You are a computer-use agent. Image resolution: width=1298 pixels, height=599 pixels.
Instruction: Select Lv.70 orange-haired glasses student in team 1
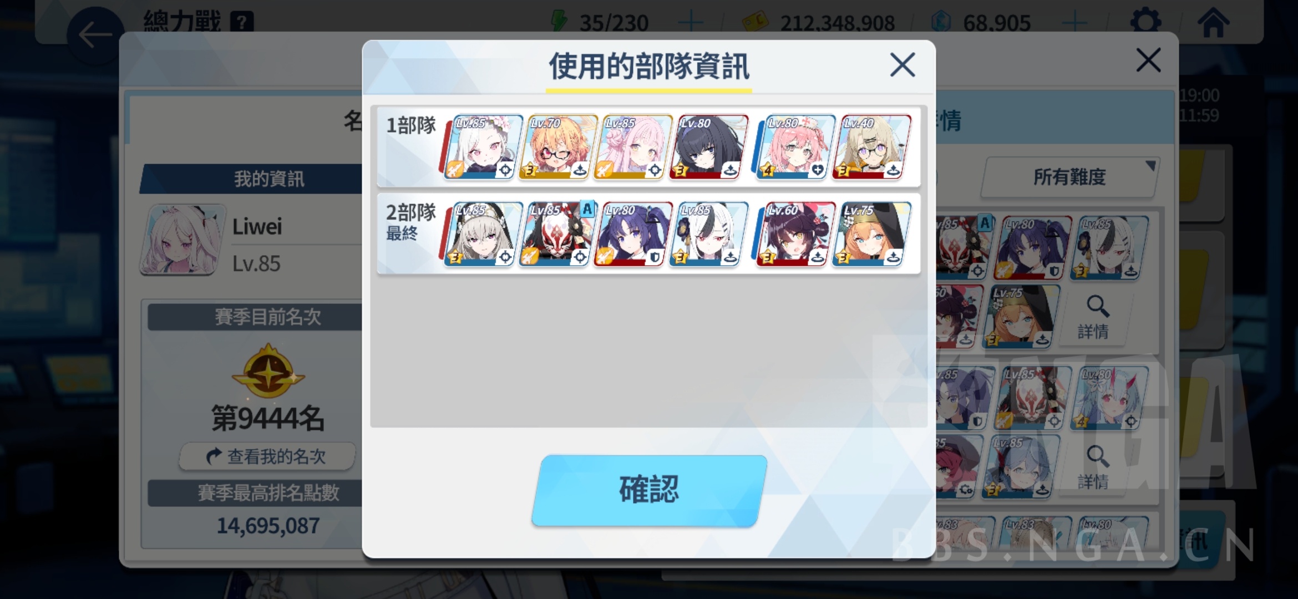[558, 147]
